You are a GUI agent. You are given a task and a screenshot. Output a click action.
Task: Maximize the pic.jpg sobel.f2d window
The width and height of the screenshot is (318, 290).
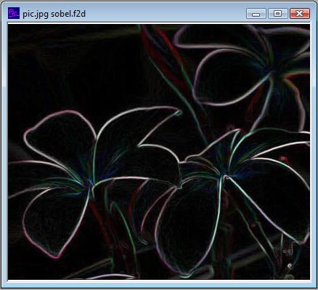click(x=278, y=13)
